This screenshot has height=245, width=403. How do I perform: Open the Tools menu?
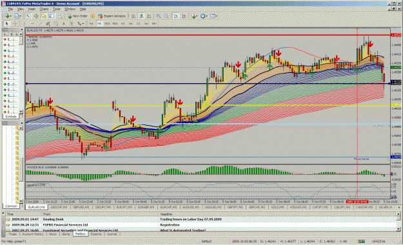coord(56,9)
